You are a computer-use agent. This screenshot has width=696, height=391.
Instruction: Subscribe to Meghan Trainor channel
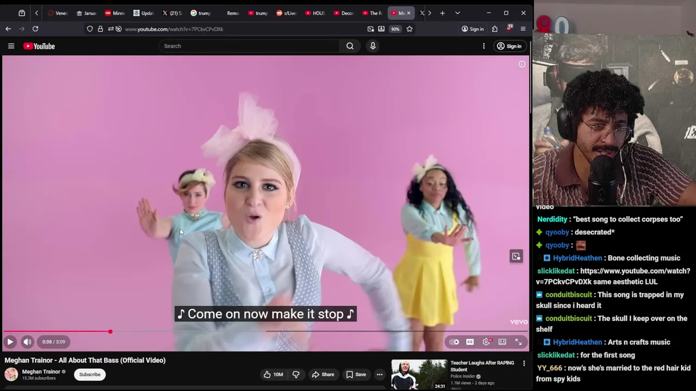(90, 374)
